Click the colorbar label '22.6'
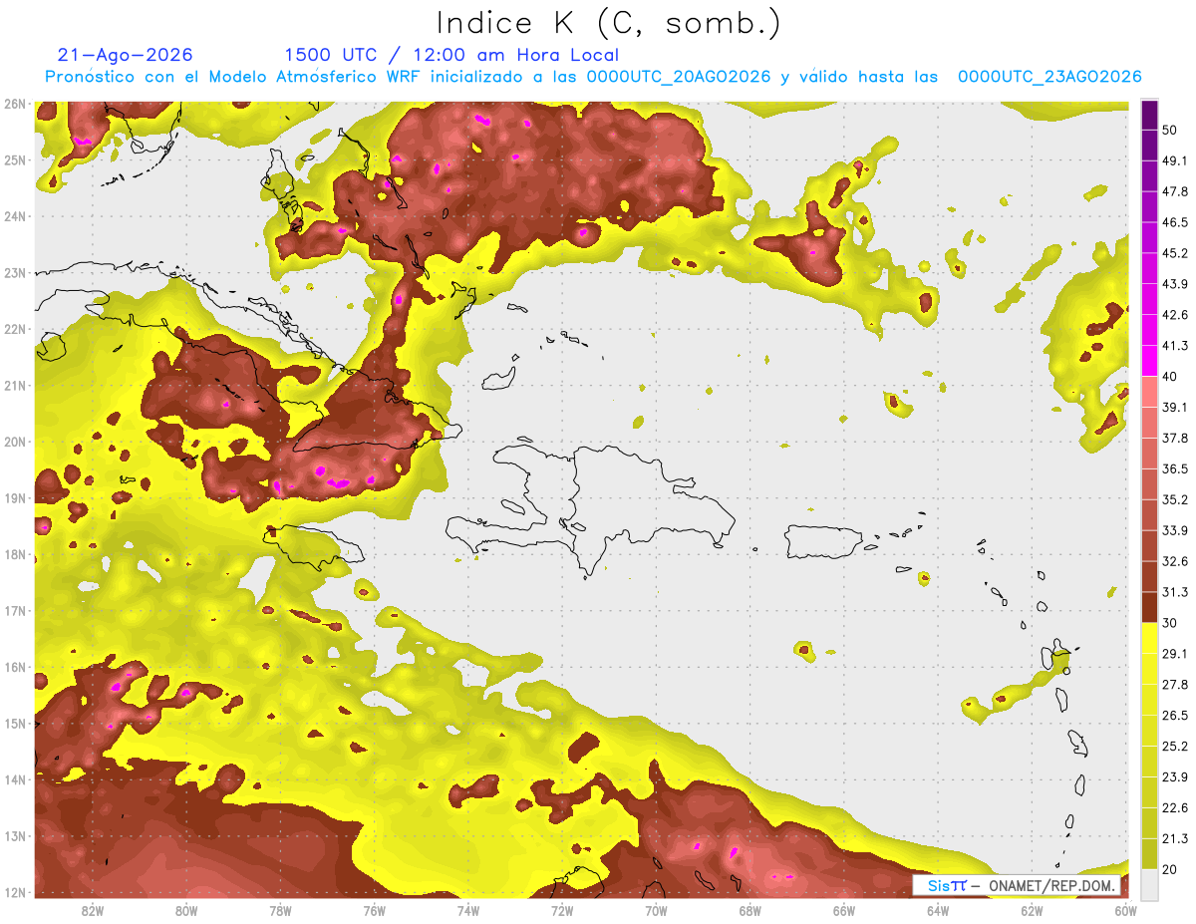This screenshot has height=924, width=1196. pos(1174,807)
